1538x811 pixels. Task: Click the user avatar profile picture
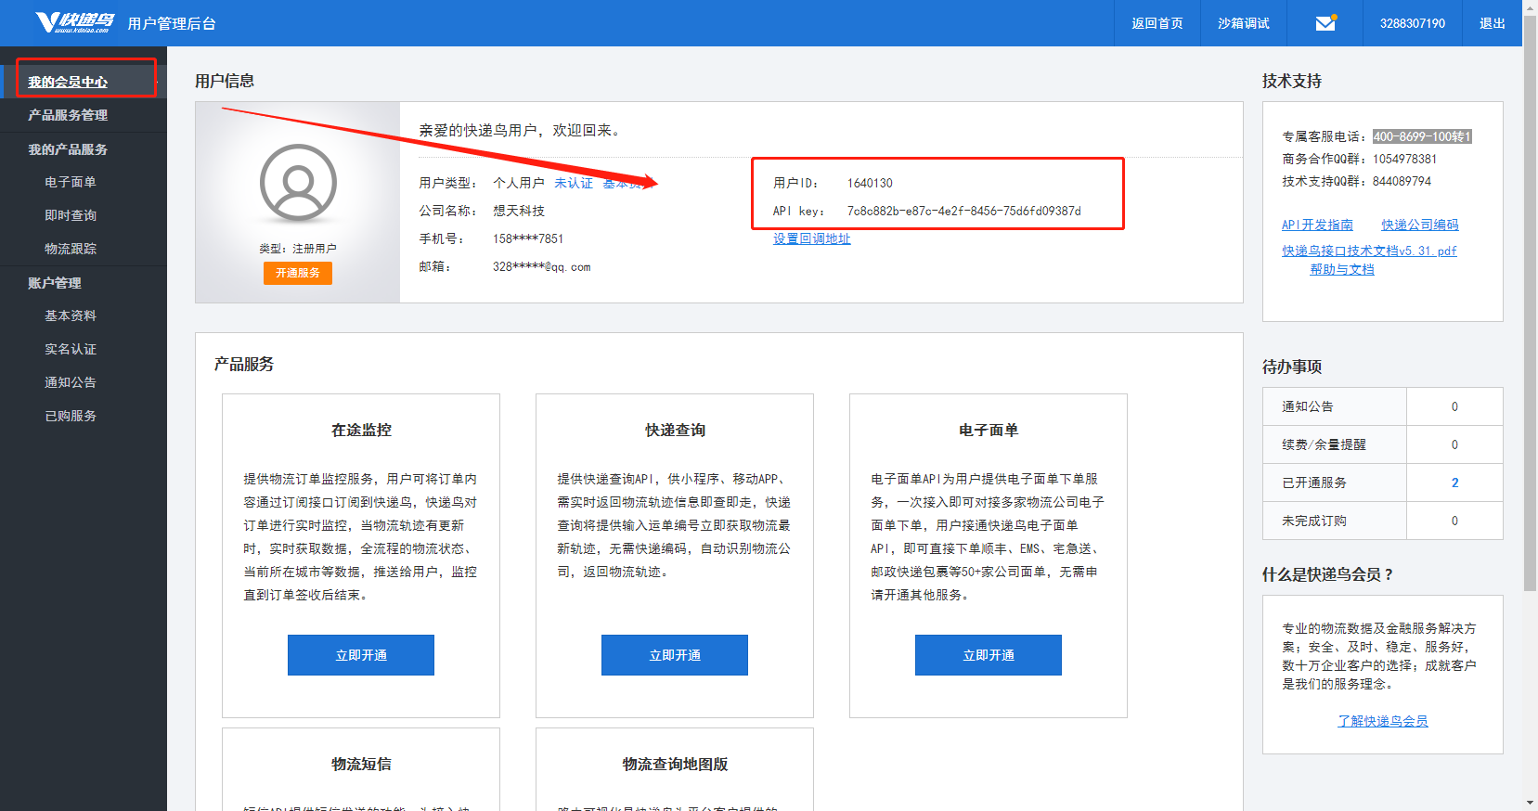tap(298, 182)
